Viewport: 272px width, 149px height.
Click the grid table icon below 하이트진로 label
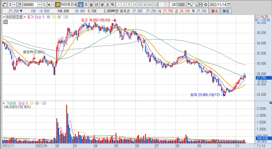click(5, 22)
